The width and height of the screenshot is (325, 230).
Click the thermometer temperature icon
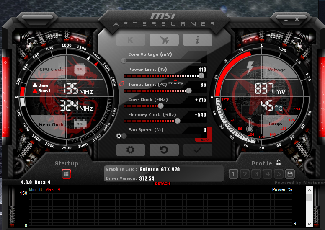[250, 125]
